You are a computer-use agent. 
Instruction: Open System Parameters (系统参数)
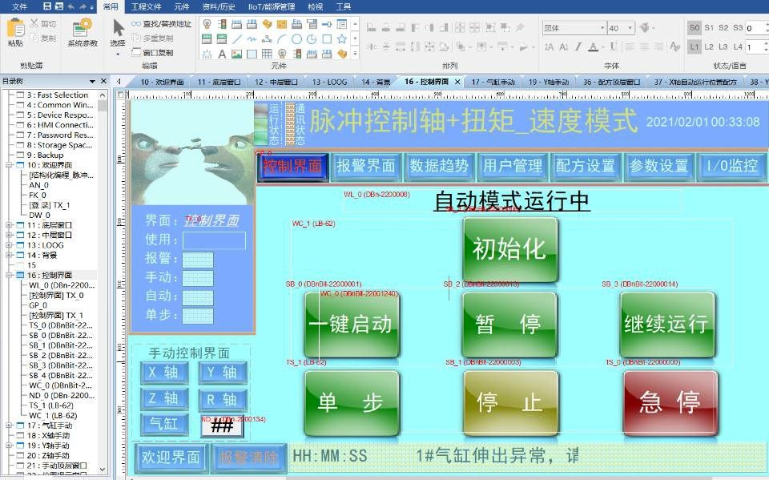(x=83, y=33)
